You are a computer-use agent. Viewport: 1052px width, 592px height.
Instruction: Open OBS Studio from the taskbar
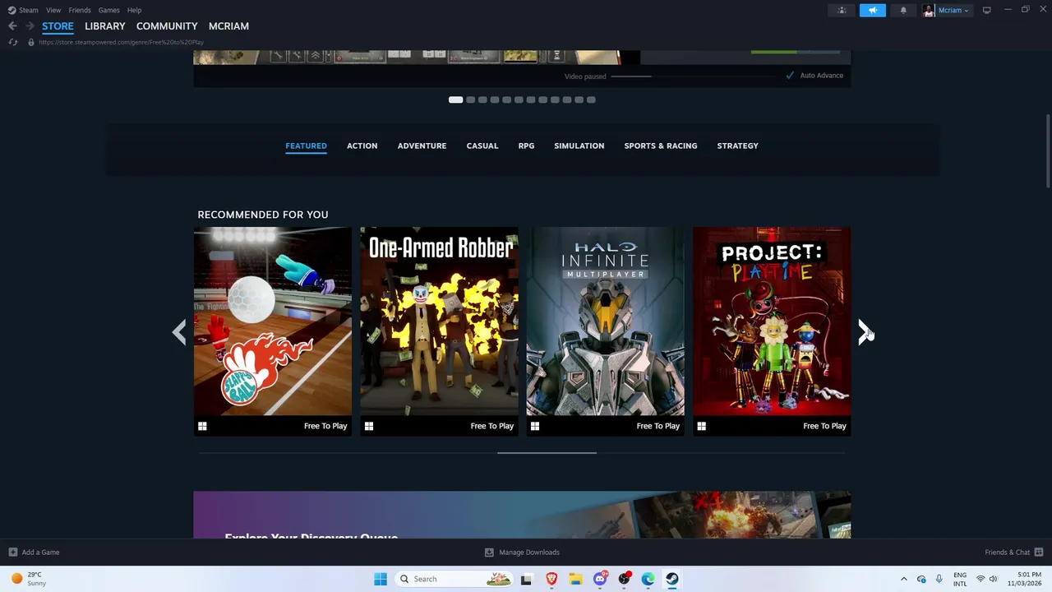coord(625,579)
